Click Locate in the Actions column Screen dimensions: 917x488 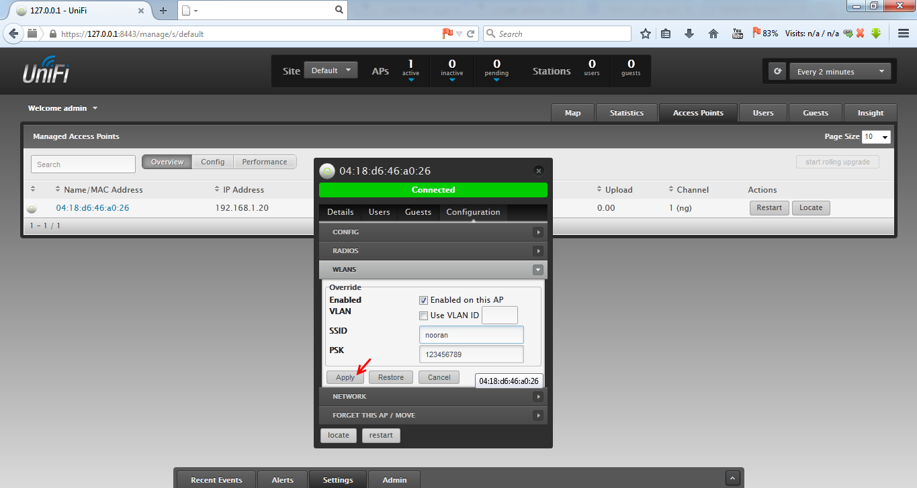click(811, 208)
